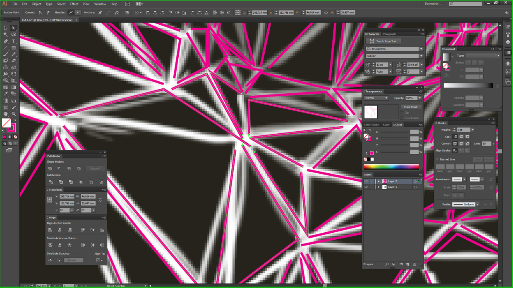Open the Myriad Pro font dropdown
This screenshot has width=513, height=288.
pos(421,49)
